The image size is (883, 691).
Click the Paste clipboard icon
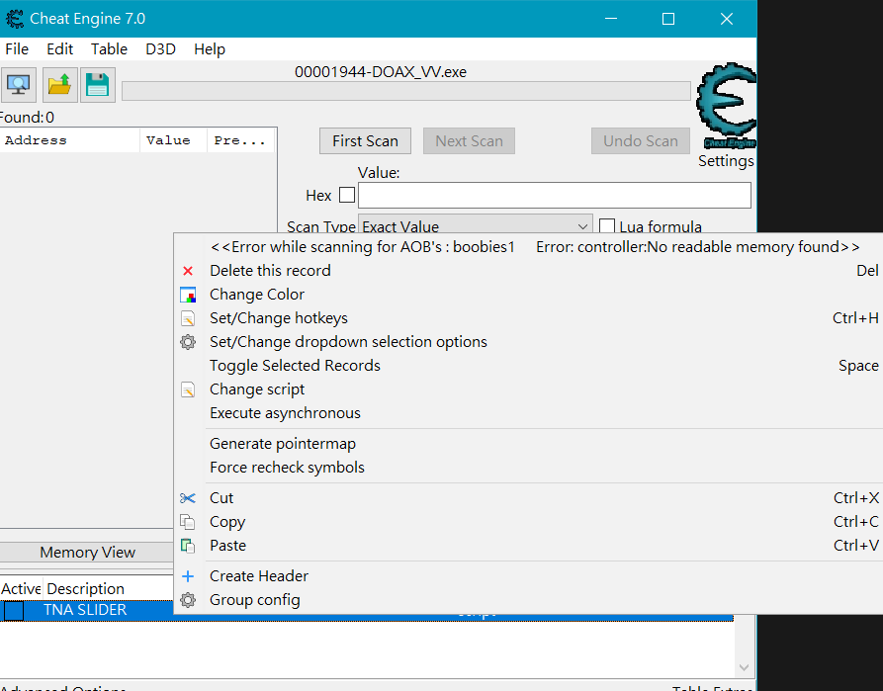(188, 545)
